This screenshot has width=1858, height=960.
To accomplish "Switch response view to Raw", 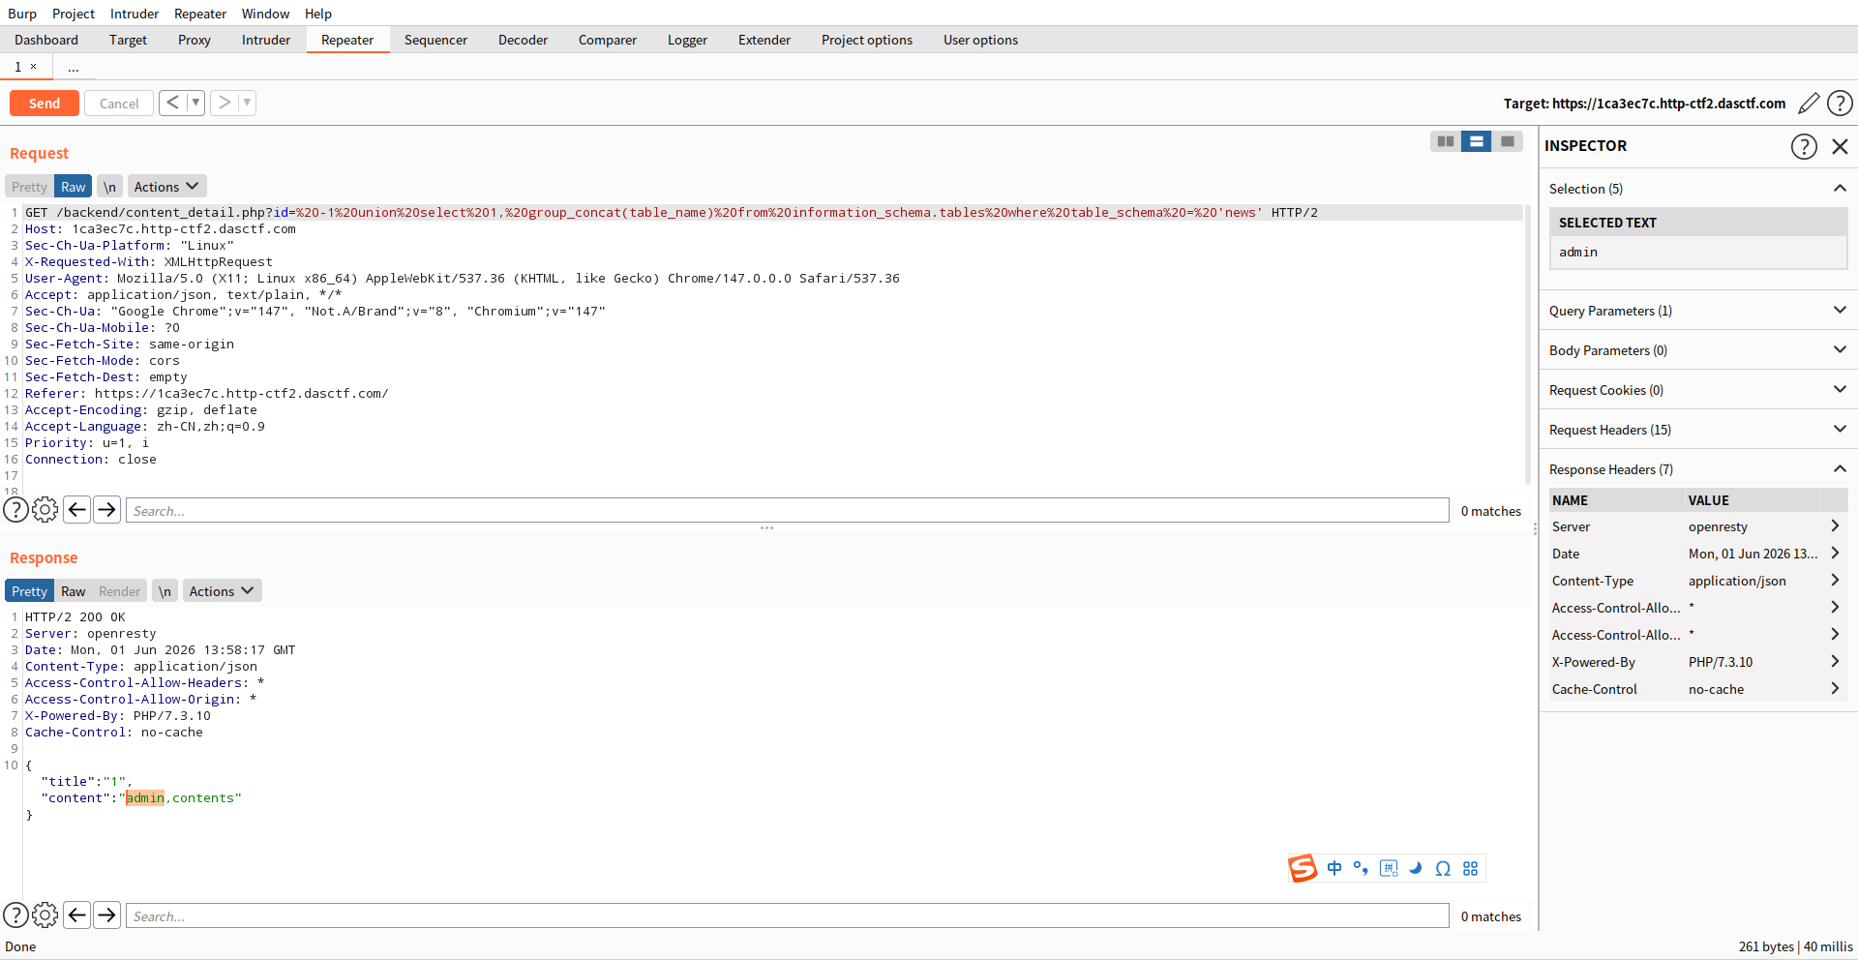I will tap(74, 591).
